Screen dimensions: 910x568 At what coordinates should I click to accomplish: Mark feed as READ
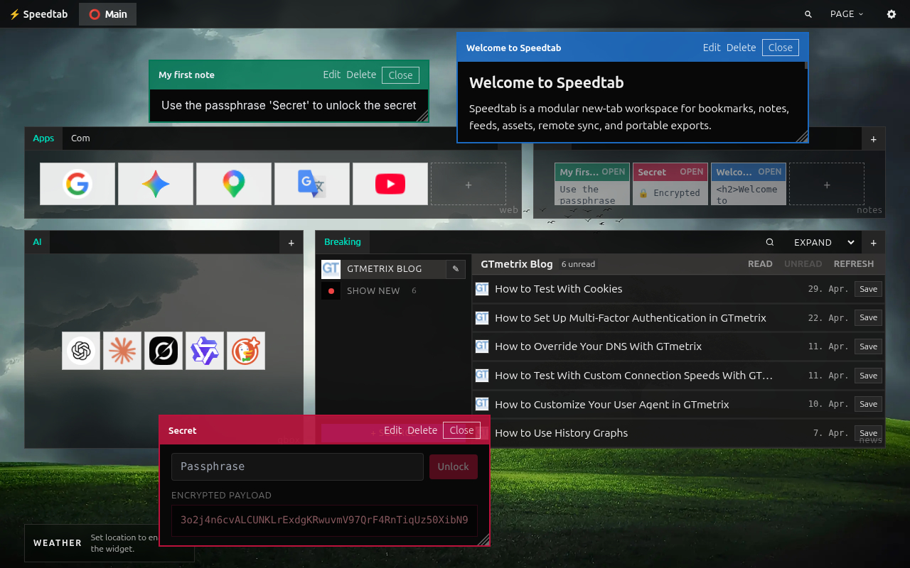pyautogui.click(x=760, y=264)
